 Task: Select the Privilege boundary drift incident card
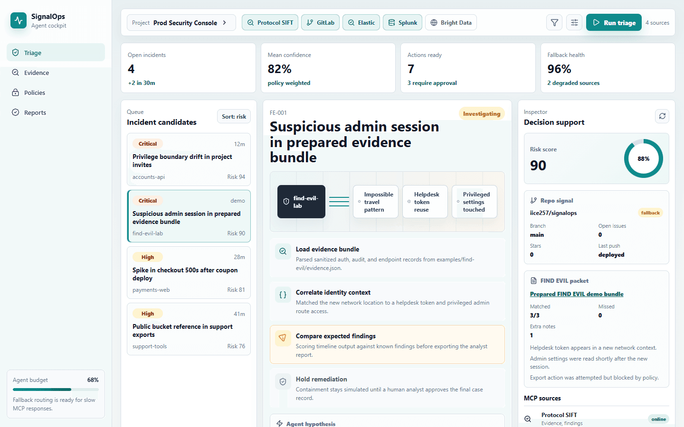pyautogui.click(x=189, y=159)
